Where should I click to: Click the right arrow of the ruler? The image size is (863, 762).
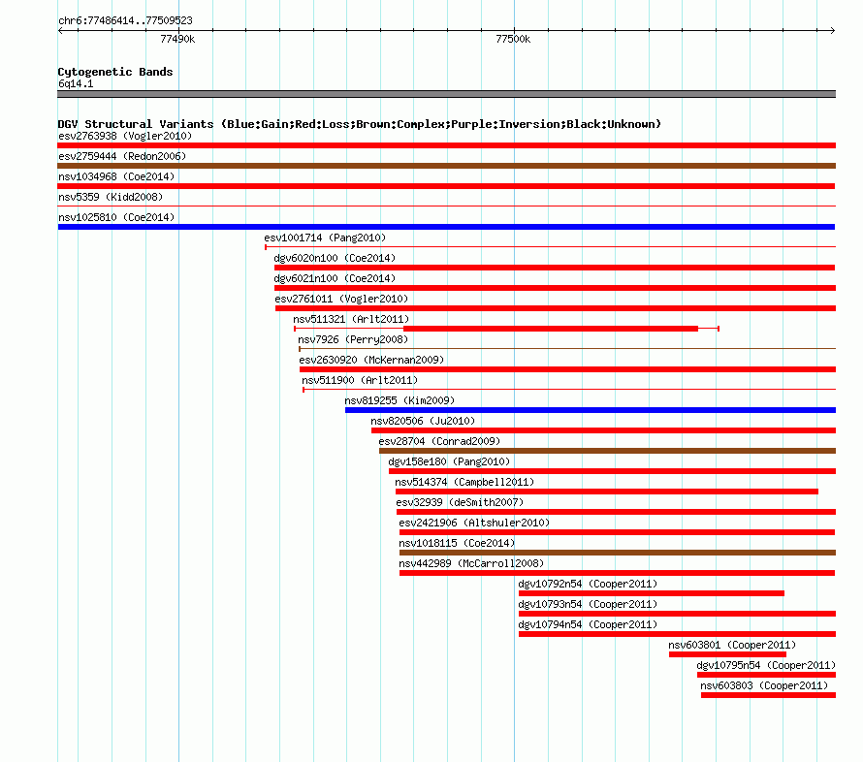(x=833, y=30)
